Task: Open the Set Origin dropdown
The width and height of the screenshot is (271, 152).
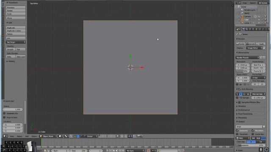Action: click(16, 42)
